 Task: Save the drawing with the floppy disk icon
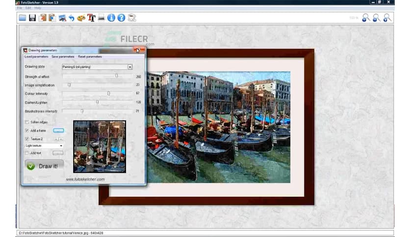(x=32, y=18)
